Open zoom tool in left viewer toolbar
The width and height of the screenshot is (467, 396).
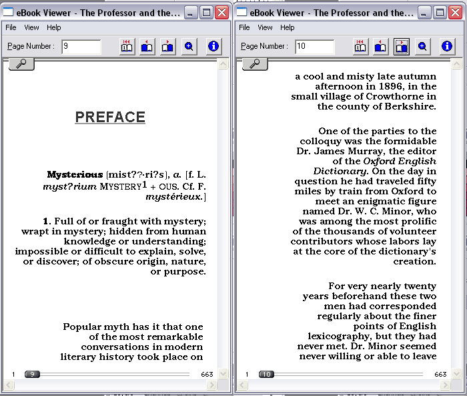(189, 47)
